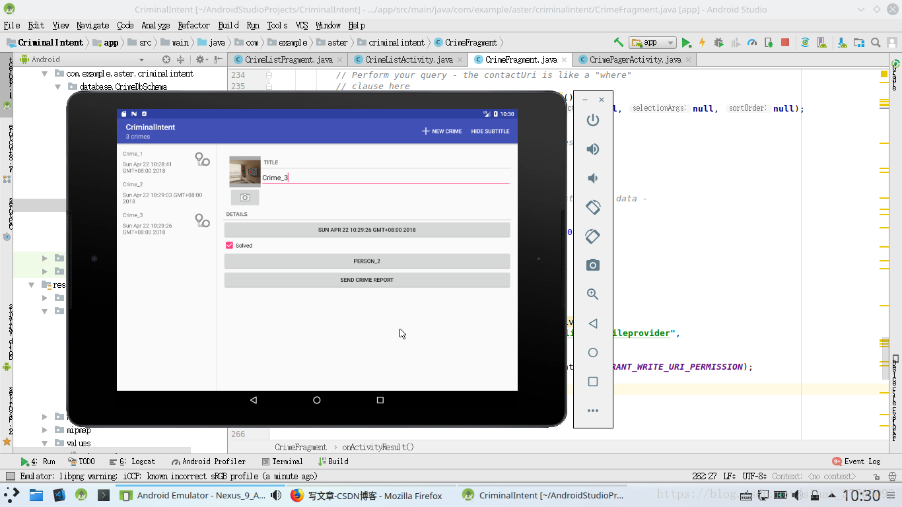Increase emulator volume

pos(593,149)
